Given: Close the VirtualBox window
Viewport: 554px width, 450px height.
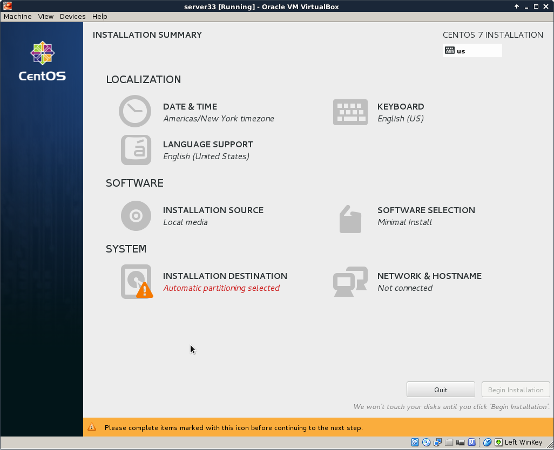Looking at the screenshot, I should click(x=546, y=6).
